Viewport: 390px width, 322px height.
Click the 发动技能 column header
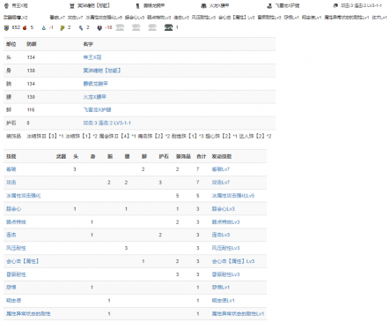222,156
